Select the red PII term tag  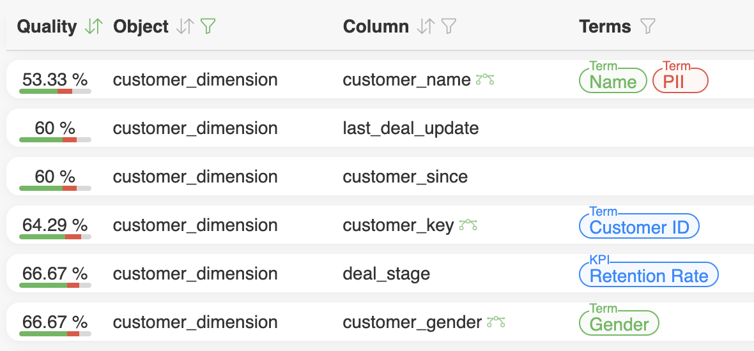click(x=681, y=82)
